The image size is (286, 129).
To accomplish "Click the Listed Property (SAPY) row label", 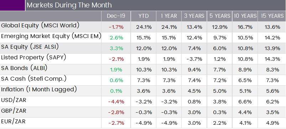I will click(x=33, y=58).
